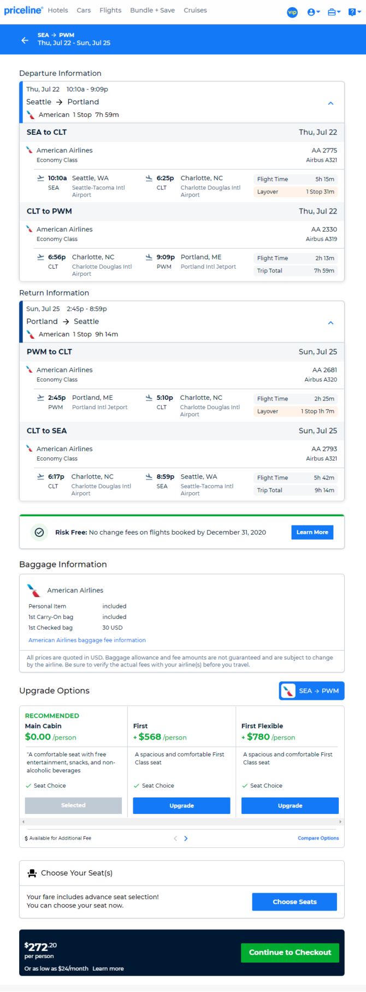
Task: Open the help question mark icon
Action: click(354, 12)
